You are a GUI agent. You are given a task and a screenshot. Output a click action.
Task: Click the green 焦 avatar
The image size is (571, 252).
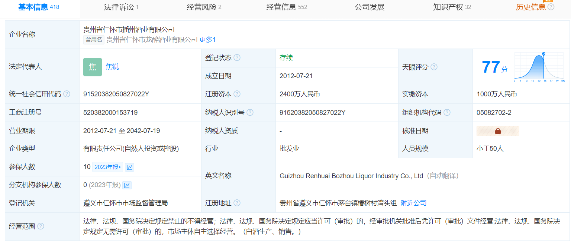click(x=93, y=67)
